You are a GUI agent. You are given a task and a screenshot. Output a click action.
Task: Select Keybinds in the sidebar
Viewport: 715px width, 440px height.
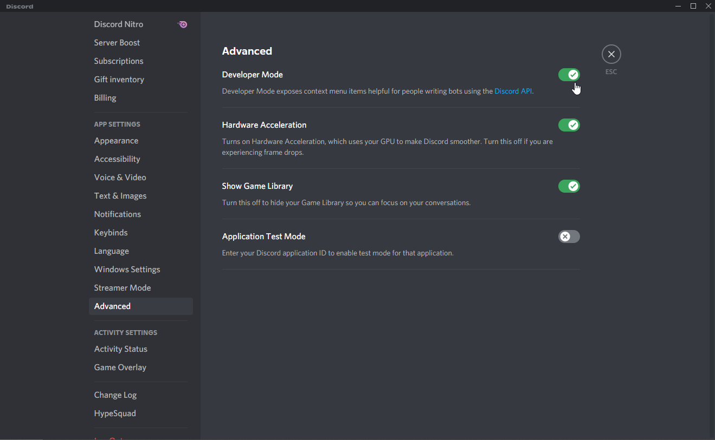(x=111, y=233)
